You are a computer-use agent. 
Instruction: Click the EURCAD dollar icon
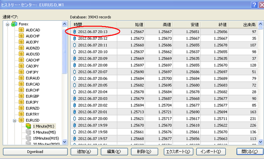21,84
